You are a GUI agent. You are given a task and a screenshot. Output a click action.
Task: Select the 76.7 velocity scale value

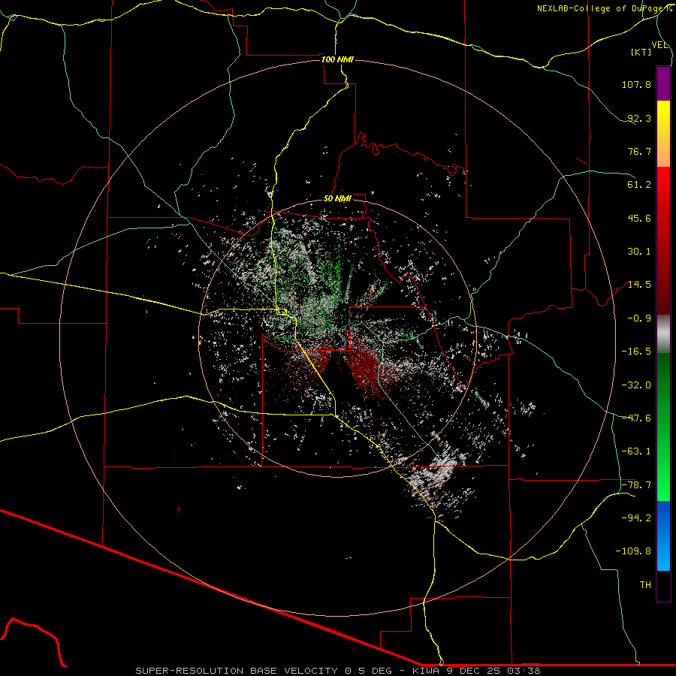639,151
